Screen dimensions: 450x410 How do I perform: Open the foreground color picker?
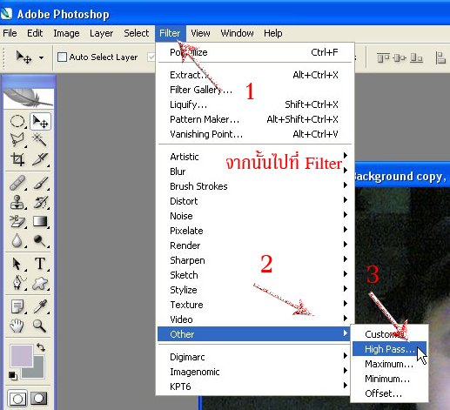[x=22, y=356]
